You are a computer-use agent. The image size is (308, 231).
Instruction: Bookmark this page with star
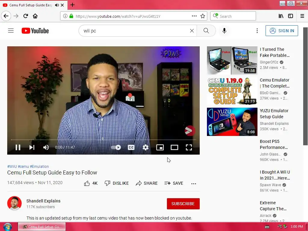(203, 16)
